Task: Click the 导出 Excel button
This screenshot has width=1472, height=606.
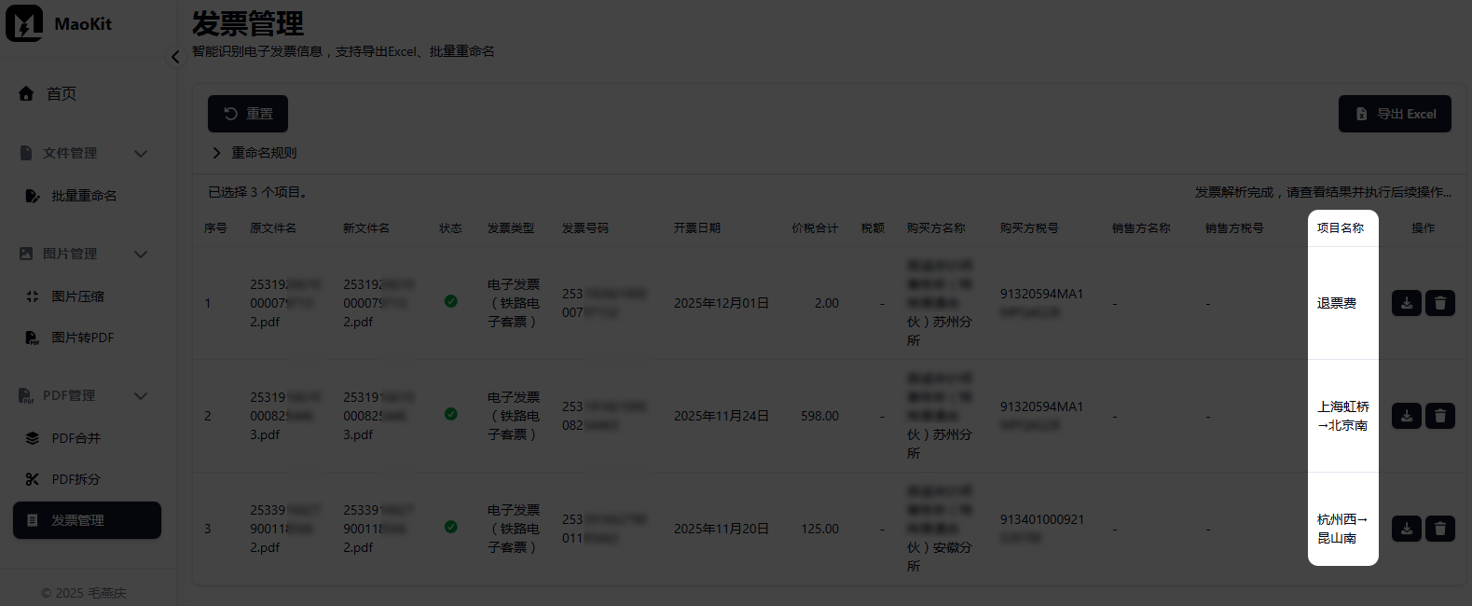Action: click(x=1395, y=114)
